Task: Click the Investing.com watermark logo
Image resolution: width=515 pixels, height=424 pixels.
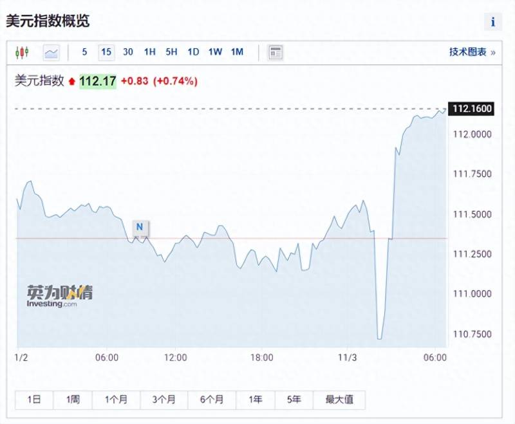Action: click(x=59, y=296)
